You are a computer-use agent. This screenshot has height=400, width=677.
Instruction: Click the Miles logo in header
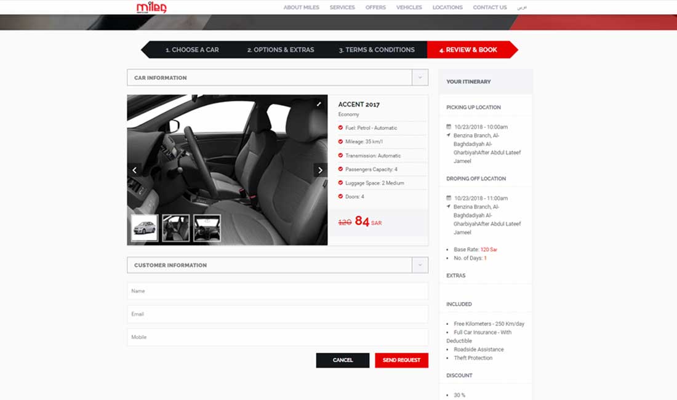point(151,7)
